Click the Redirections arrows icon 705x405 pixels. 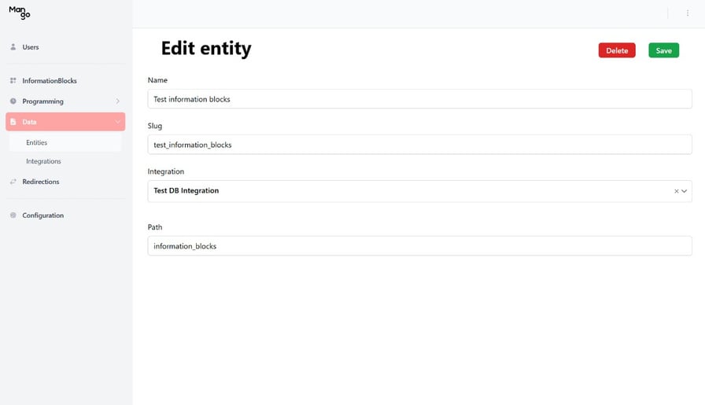click(x=13, y=182)
